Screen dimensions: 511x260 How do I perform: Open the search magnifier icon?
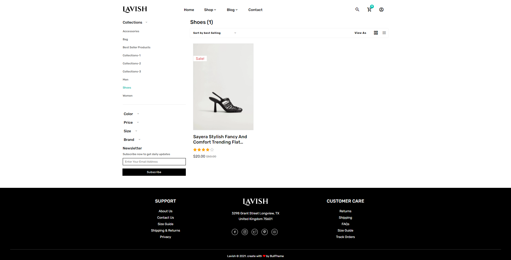[x=357, y=9]
